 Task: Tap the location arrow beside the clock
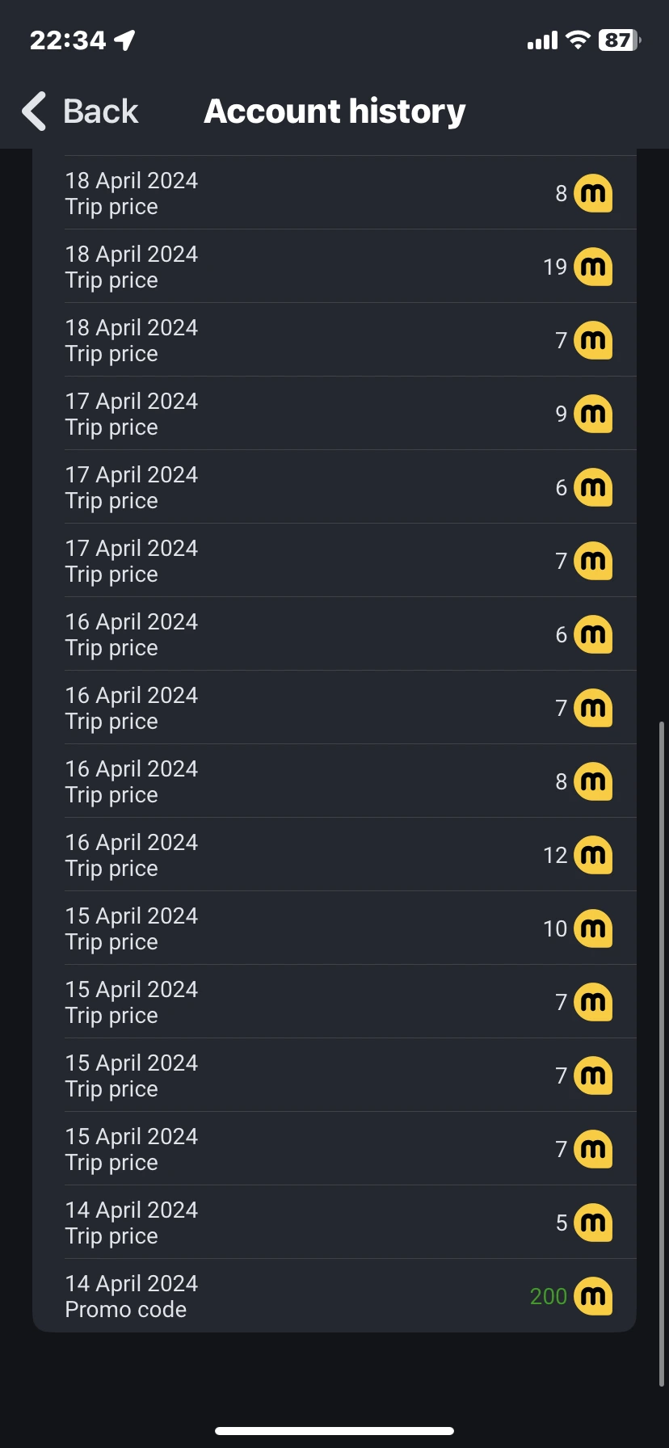(125, 40)
